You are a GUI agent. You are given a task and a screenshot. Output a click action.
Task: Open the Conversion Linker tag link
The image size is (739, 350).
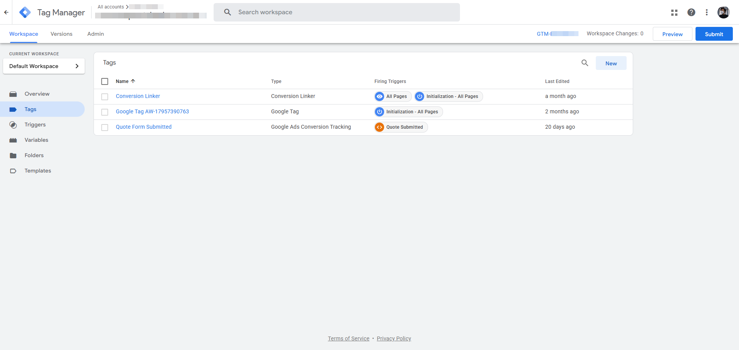click(138, 96)
